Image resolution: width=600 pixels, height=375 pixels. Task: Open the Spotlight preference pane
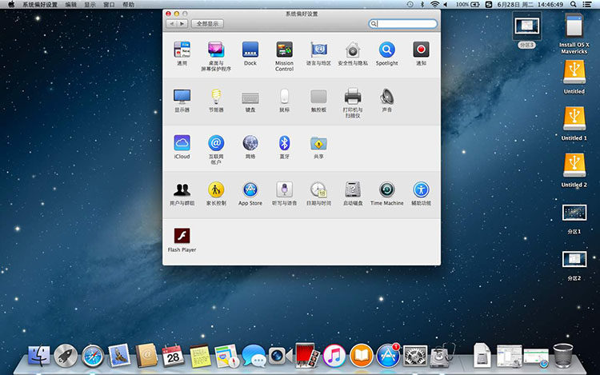click(x=387, y=54)
